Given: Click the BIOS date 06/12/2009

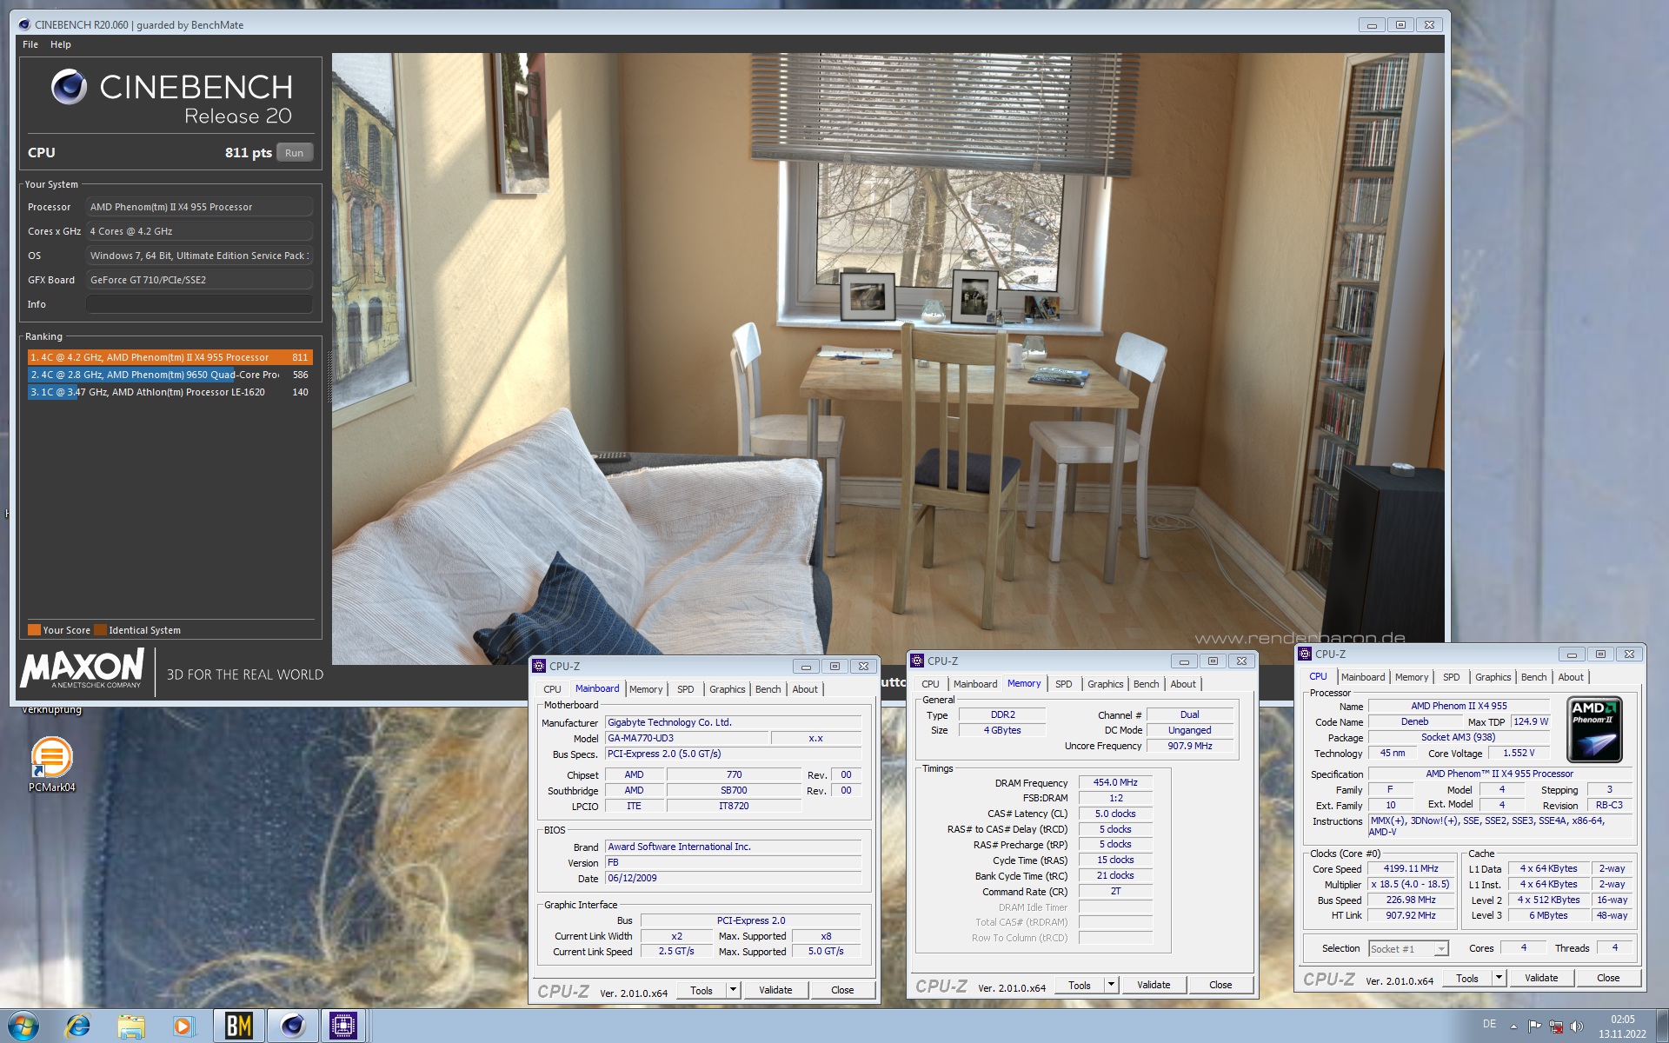Looking at the screenshot, I should coord(733,879).
